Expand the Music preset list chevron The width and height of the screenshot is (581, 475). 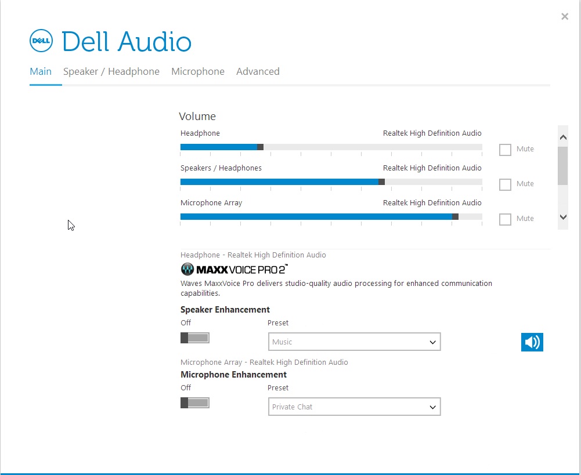432,342
